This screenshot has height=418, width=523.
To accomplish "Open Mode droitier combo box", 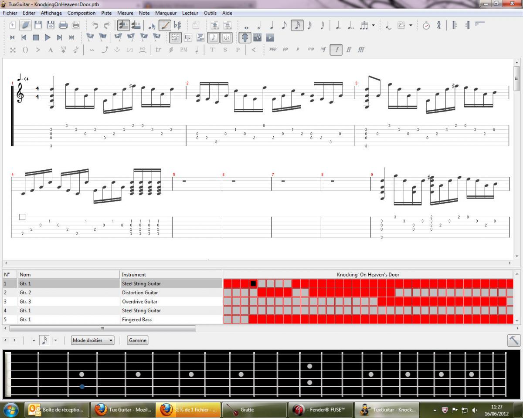I will click(x=92, y=340).
